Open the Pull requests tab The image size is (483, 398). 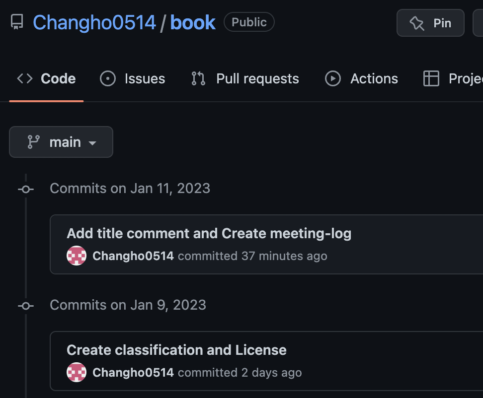[x=245, y=79]
